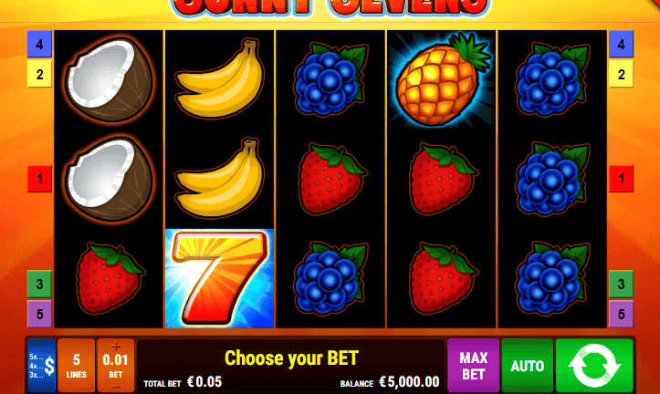Image resolution: width=660 pixels, height=394 pixels.
Task: Toggle the AUTO spin button
Action: pos(528,366)
